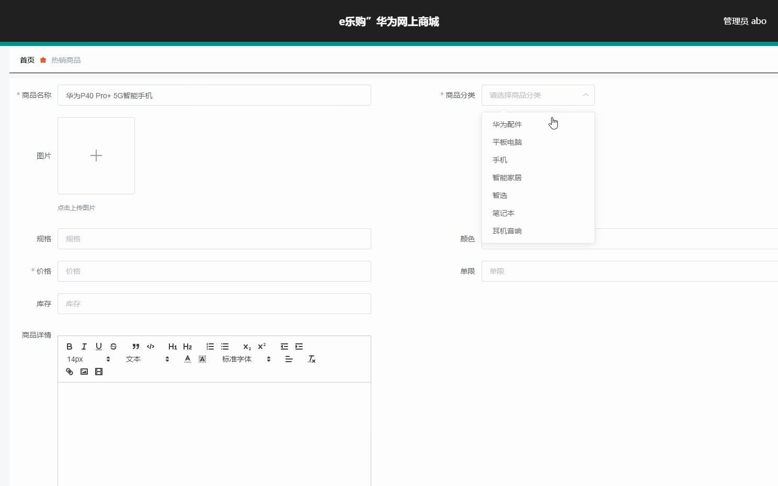Toggle bold formatting in editor
778x486 pixels.
69,346
